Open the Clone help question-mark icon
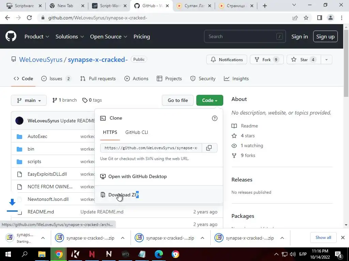 click(215, 118)
